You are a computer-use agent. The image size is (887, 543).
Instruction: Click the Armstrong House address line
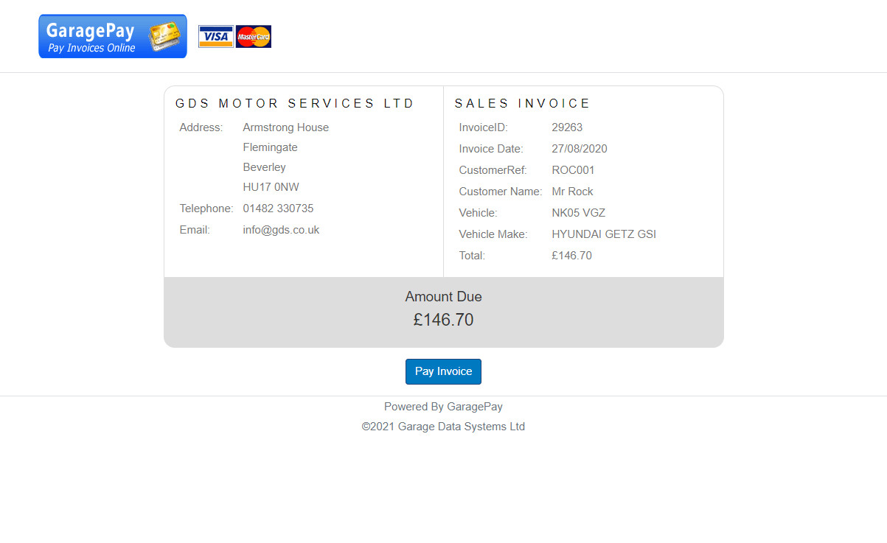tap(285, 127)
